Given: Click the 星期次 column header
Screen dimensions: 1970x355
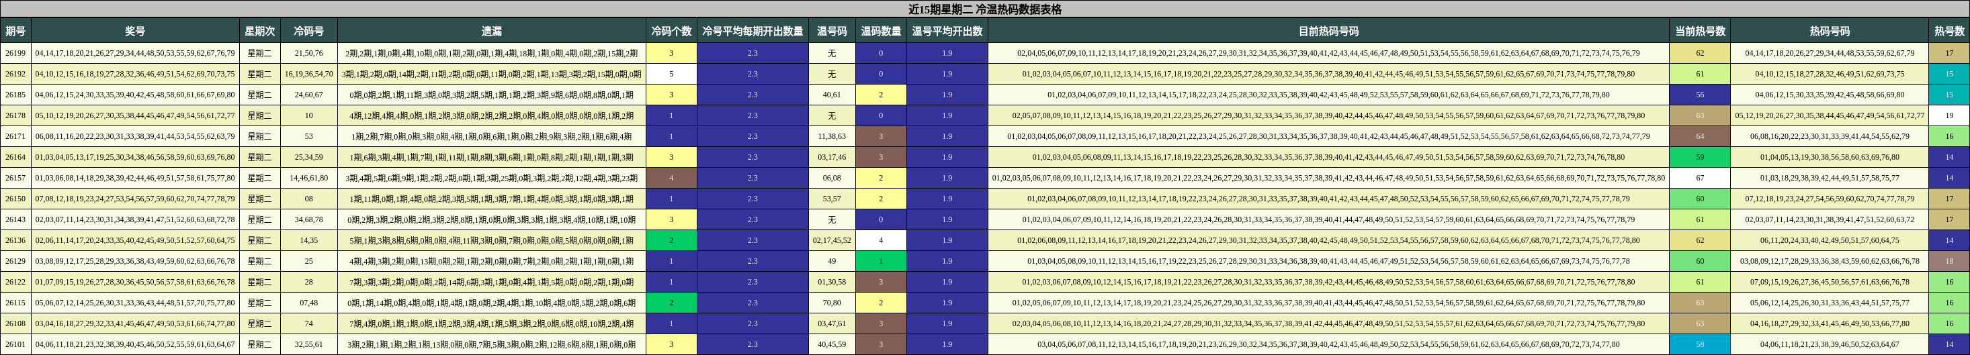Looking at the screenshot, I should click(259, 32).
